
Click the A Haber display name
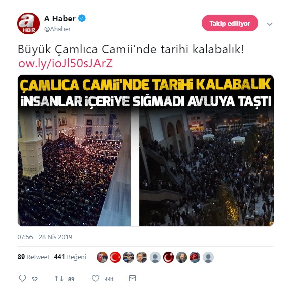[x=60, y=19]
